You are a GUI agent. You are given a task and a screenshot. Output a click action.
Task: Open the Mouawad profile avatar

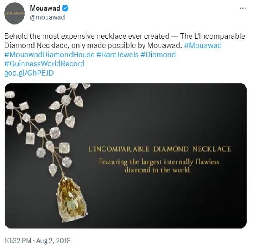[x=14, y=13]
